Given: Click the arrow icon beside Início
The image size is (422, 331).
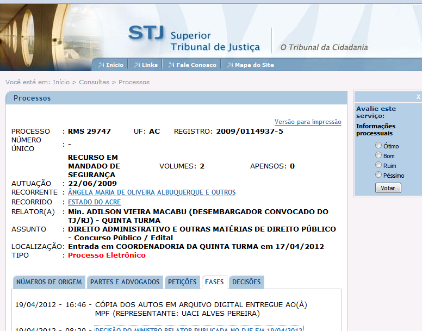Looking at the screenshot, I should 101,65.
